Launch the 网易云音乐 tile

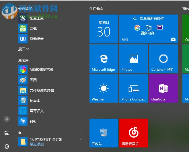coord(134,133)
